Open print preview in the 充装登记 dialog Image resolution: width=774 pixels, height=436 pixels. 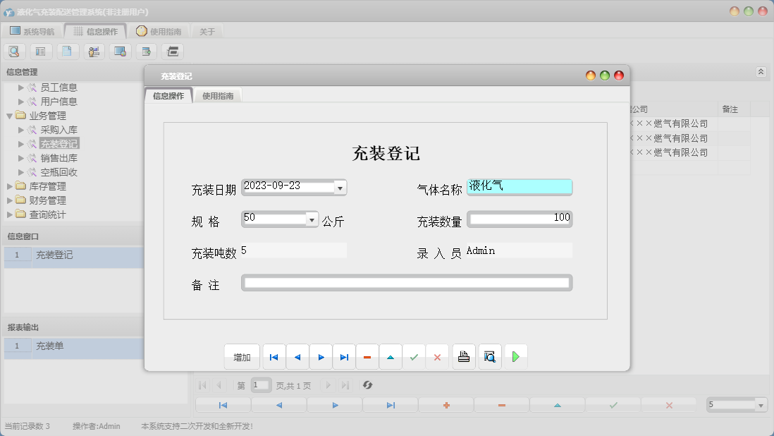point(489,356)
